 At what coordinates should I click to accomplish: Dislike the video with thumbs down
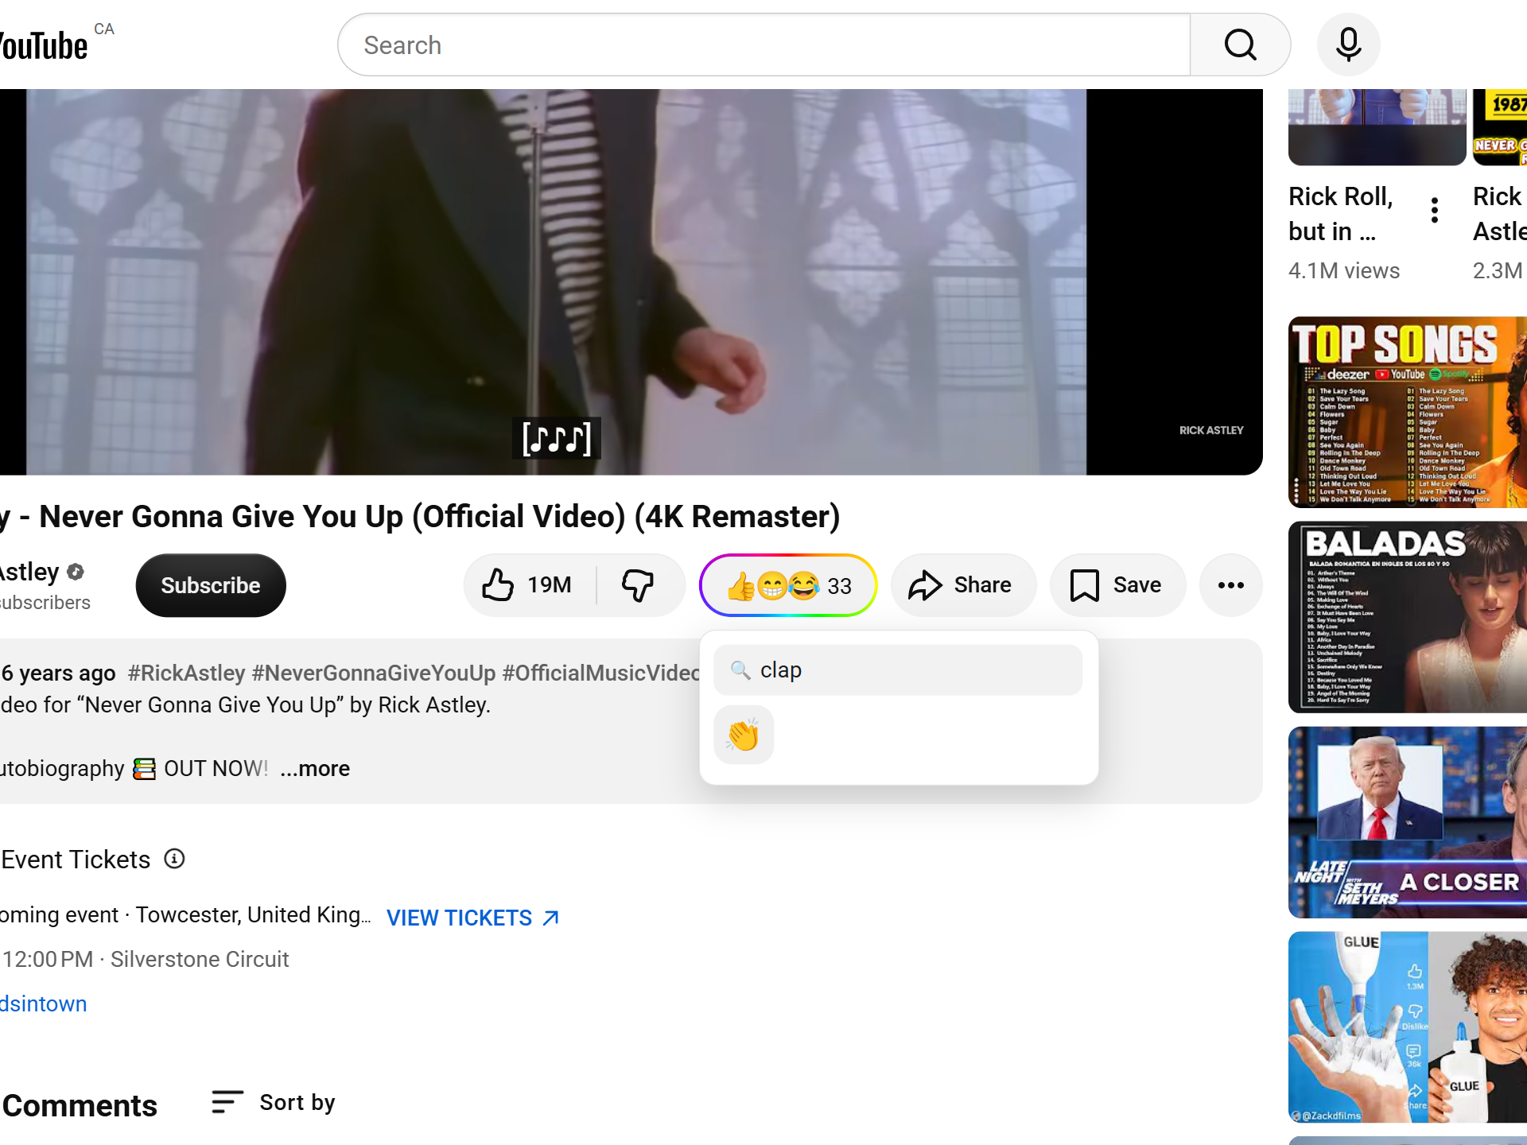[x=639, y=585]
